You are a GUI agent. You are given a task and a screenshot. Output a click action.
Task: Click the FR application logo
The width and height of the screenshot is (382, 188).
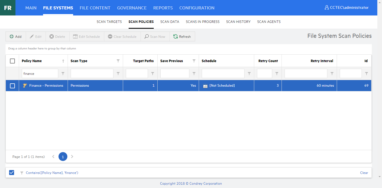click(8, 8)
